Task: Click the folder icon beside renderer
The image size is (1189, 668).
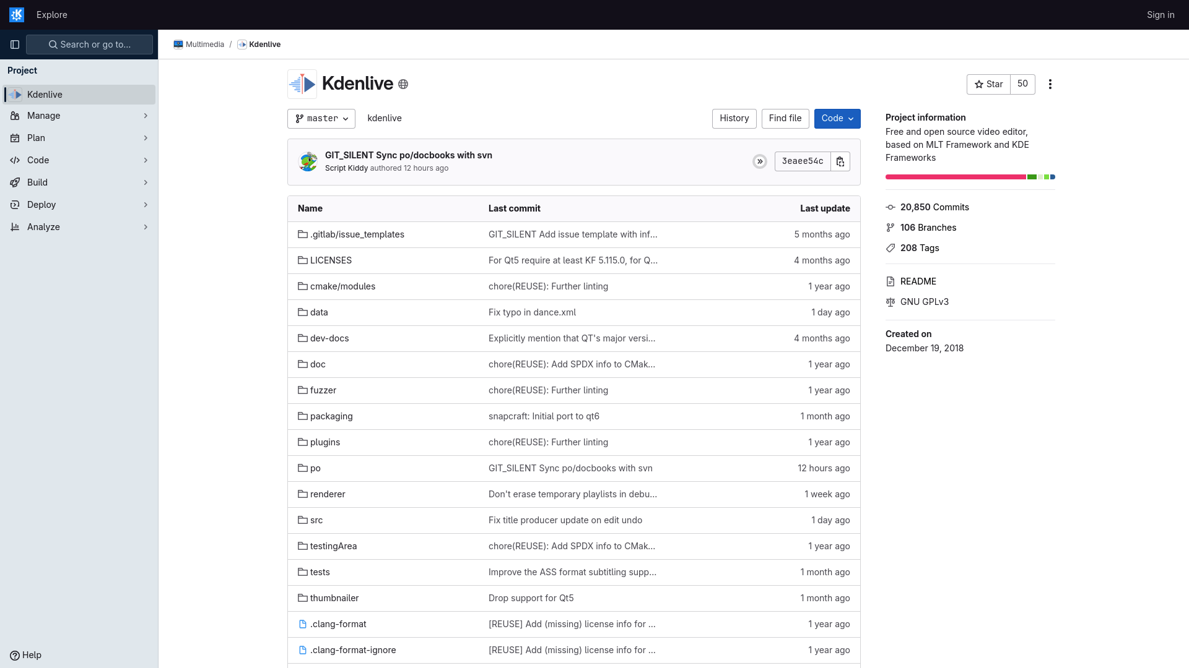Action: click(x=303, y=494)
